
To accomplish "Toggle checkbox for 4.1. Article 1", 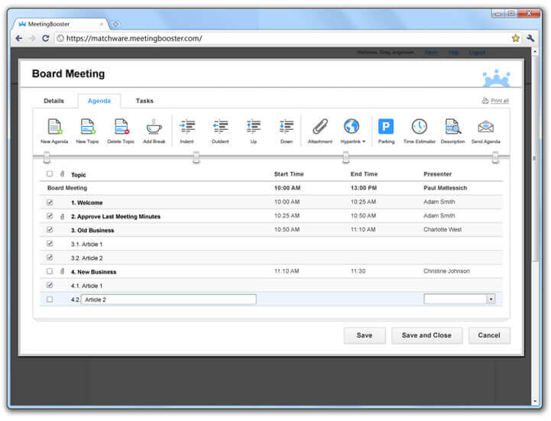I will click(x=50, y=285).
